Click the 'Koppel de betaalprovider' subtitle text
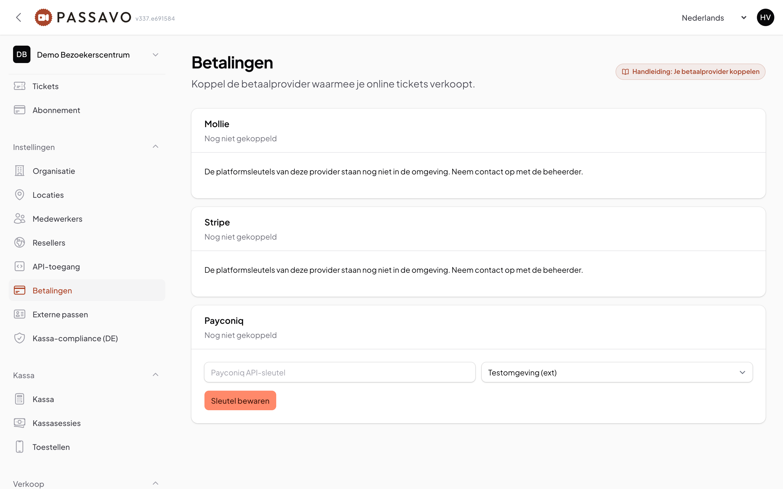Image resolution: width=783 pixels, height=489 pixels. [333, 84]
